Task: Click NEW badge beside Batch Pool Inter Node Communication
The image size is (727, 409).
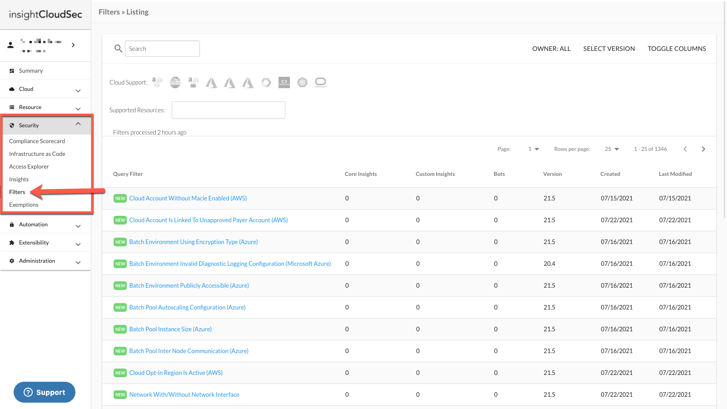Action: click(x=120, y=351)
